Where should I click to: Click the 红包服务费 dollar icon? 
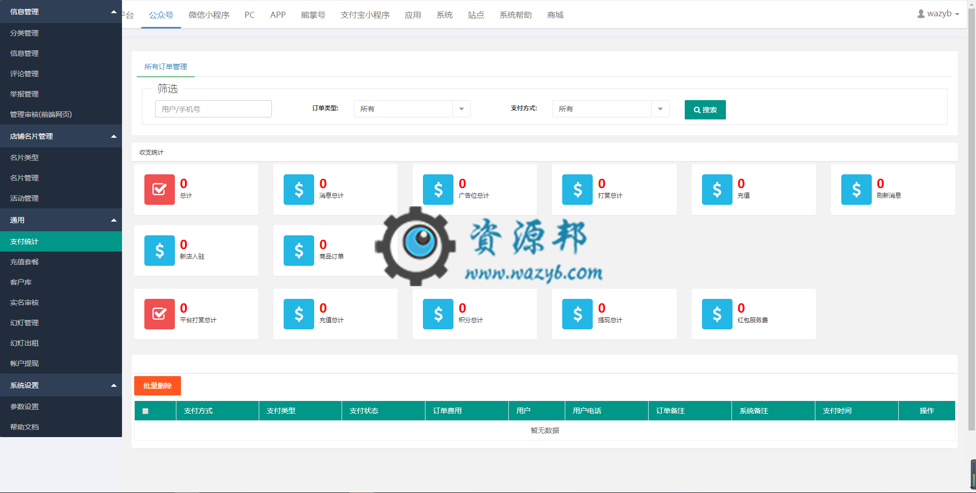click(x=717, y=314)
